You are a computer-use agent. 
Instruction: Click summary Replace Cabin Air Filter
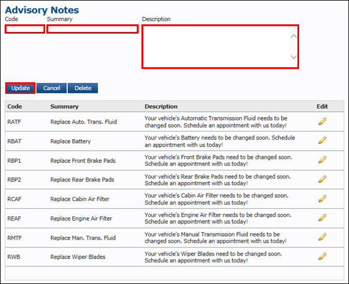79,199
